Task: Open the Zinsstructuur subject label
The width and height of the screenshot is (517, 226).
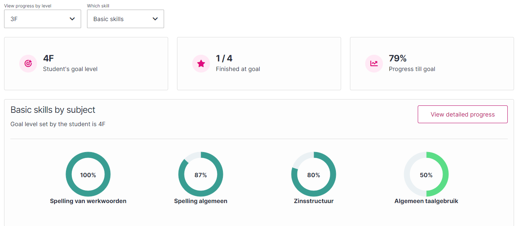Action: tap(313, 201)
